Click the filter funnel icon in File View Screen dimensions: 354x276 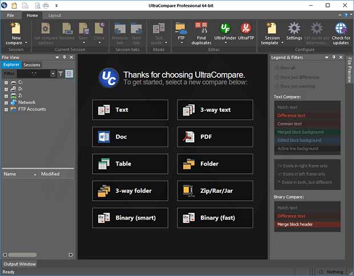[x=61, y=74]
